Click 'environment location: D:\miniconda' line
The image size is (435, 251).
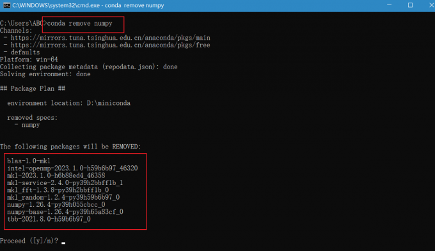[x=69, y=103]
